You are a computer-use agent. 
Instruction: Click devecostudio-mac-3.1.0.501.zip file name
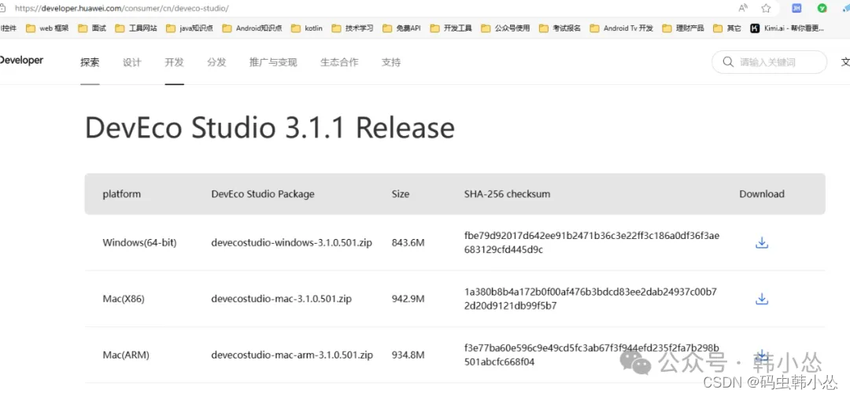pyautogui.click(x=281, y=299)
